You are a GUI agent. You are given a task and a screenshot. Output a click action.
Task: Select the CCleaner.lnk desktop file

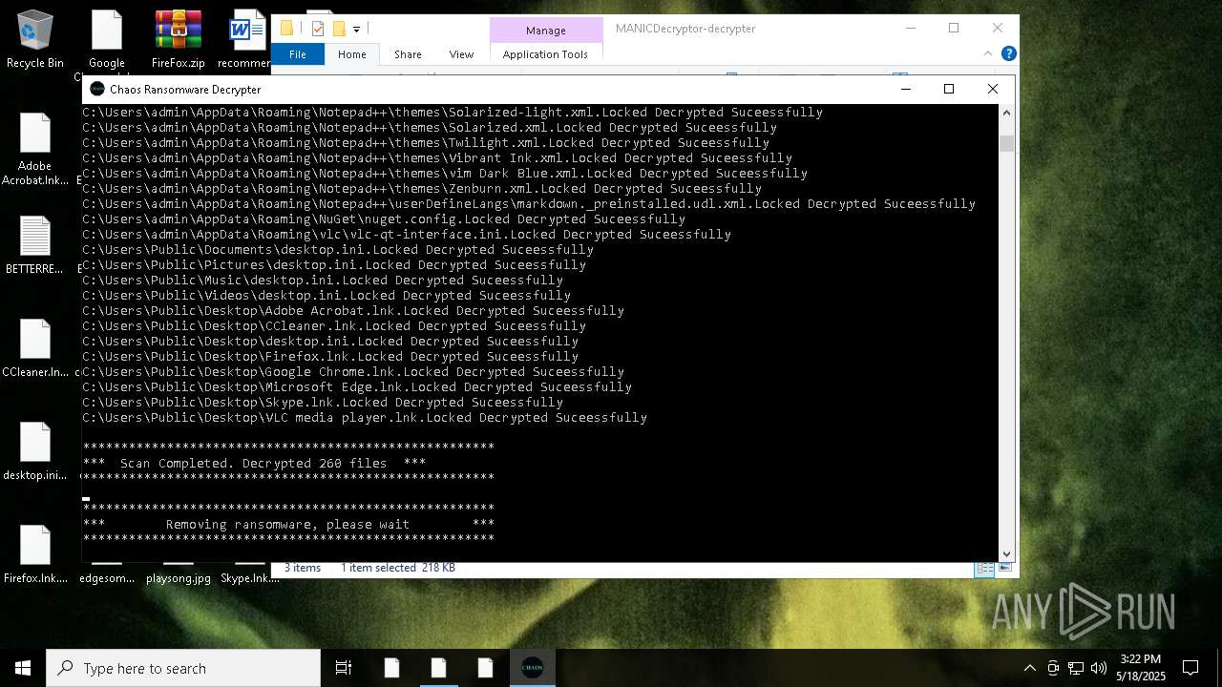(35, 348)
